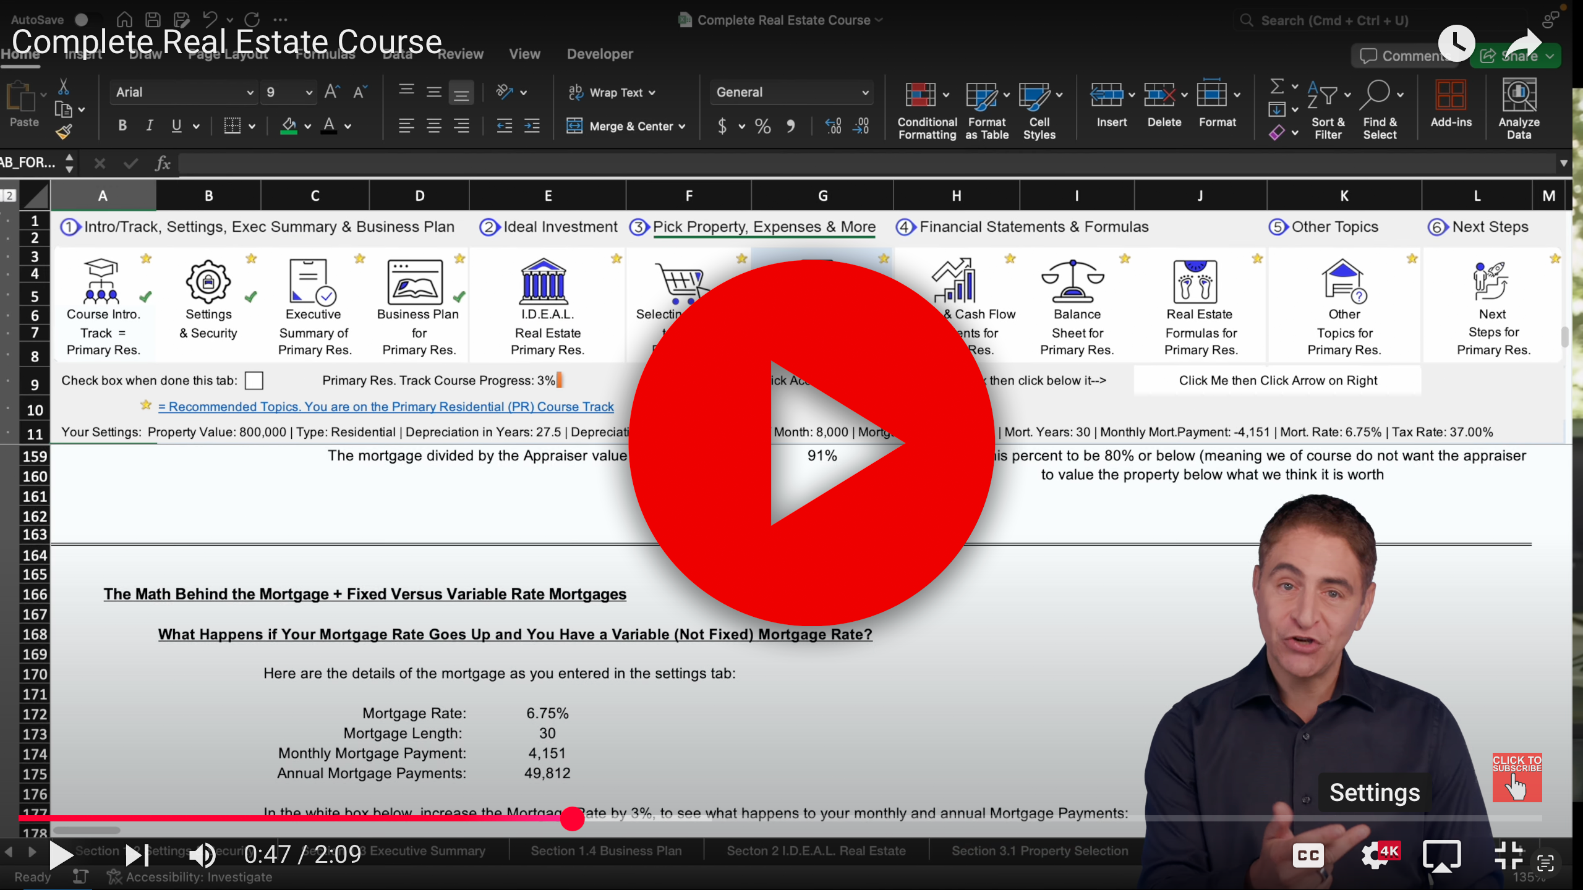Screen dimensions: 1583x890
Task: Toggle Wrap Text
Action: [612, 93]
